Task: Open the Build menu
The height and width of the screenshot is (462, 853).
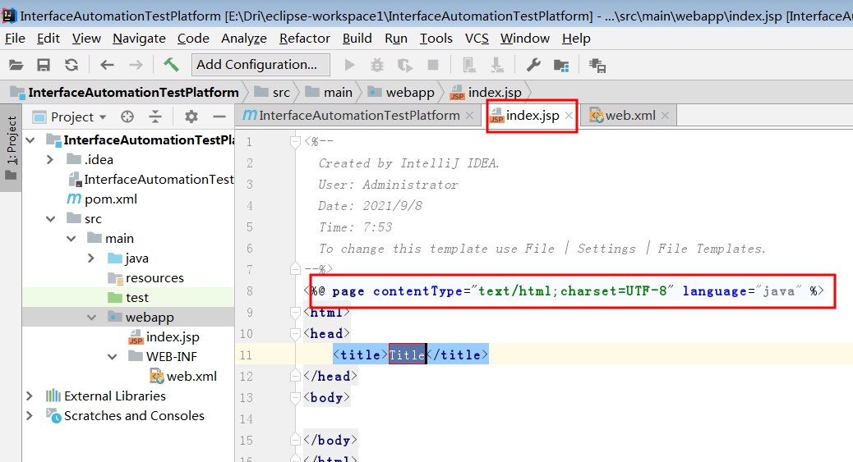Action: click(x=357, y=39)
